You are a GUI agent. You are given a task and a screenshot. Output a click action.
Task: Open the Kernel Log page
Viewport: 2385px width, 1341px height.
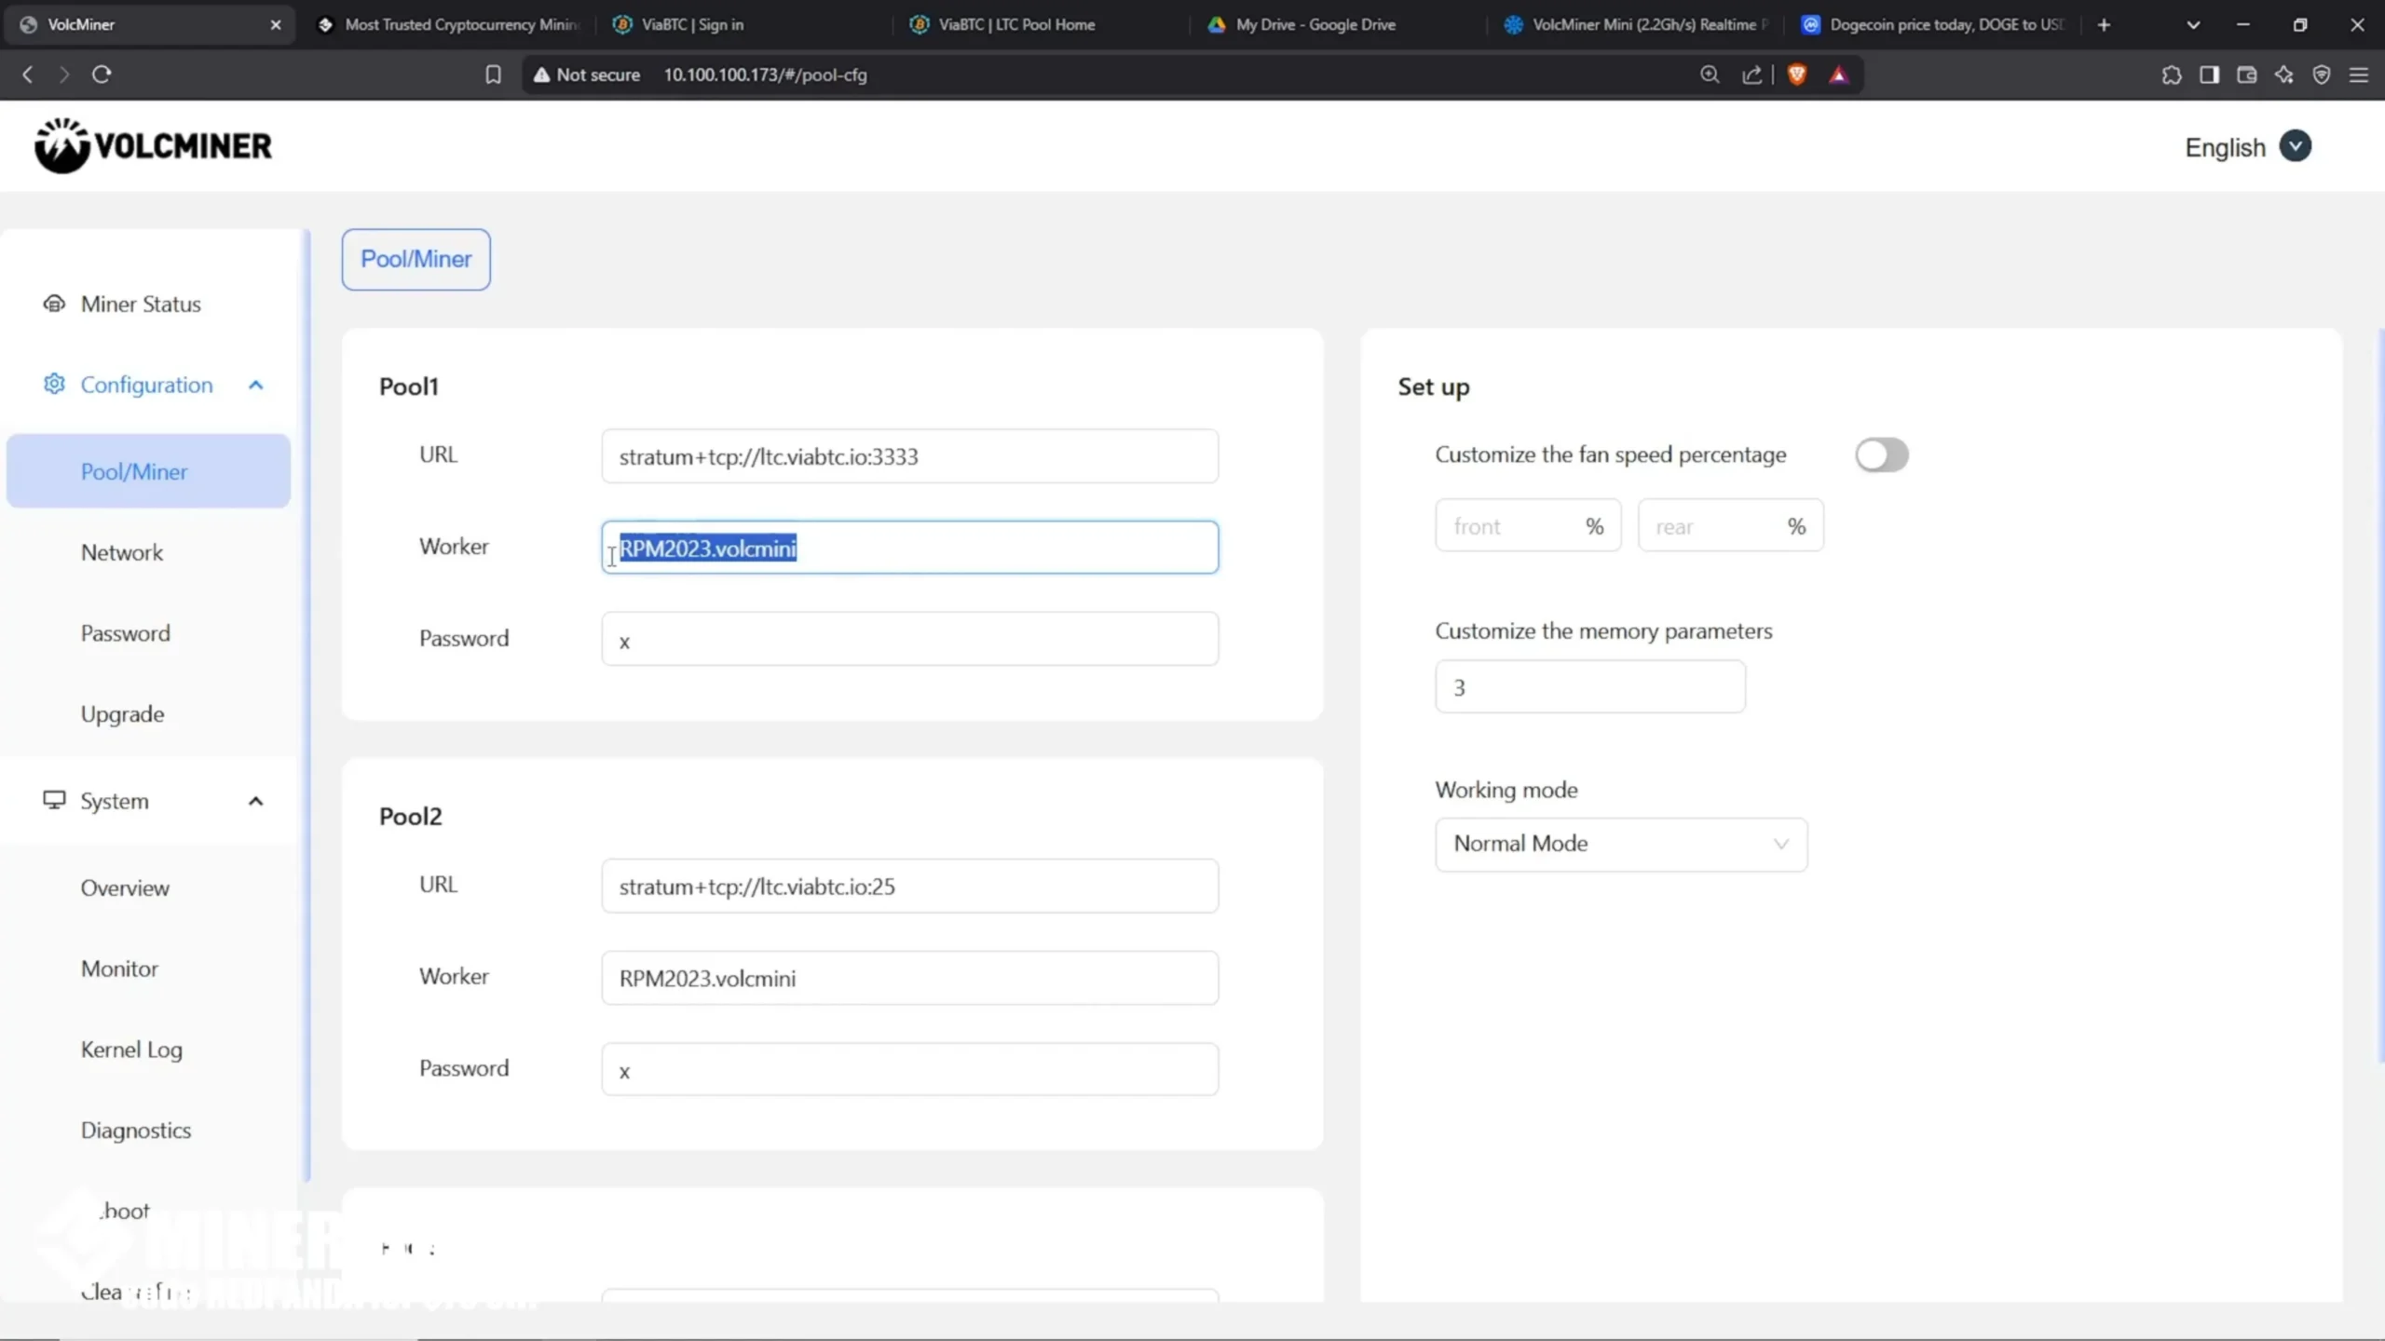click(x=131, y=1050)
